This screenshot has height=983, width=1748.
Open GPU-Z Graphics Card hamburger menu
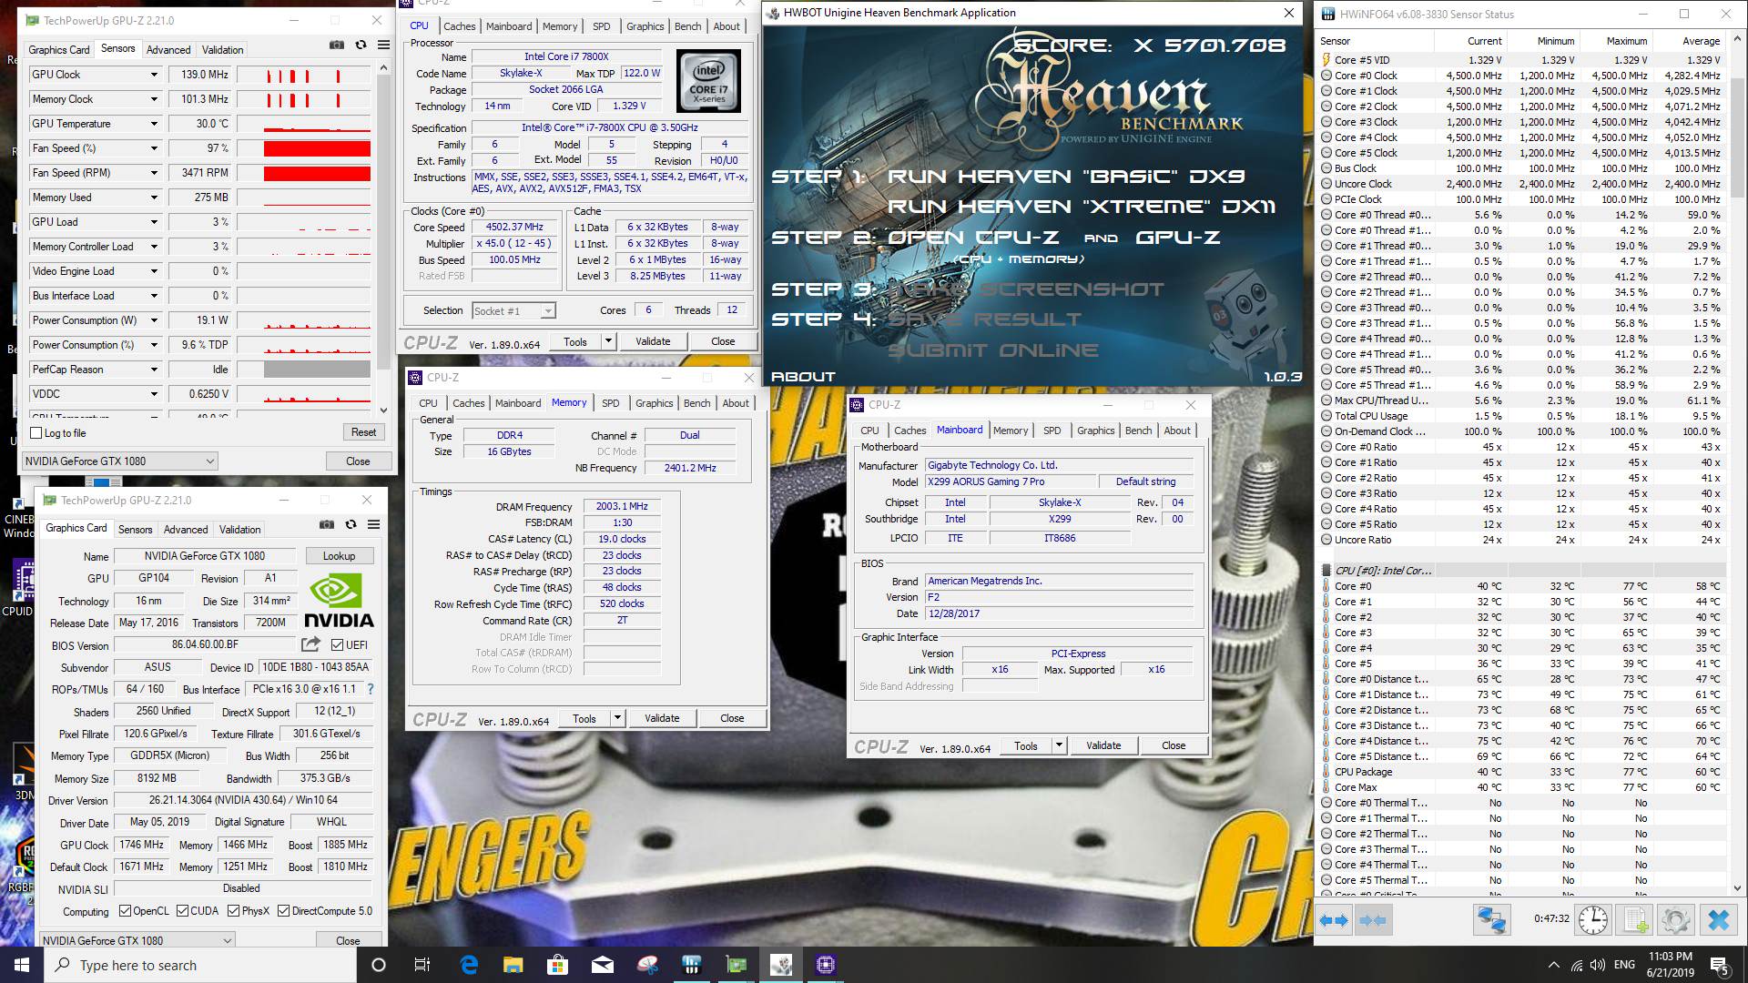373,524
